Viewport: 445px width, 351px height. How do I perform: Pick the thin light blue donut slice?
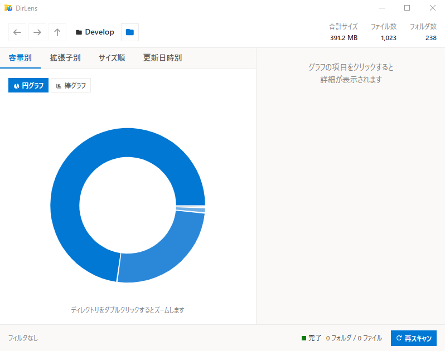tap(191, 210)
